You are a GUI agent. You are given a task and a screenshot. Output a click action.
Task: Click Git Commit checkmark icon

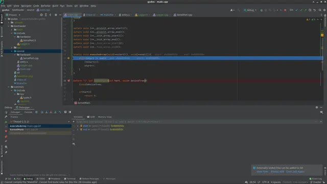tap(301, 10)
